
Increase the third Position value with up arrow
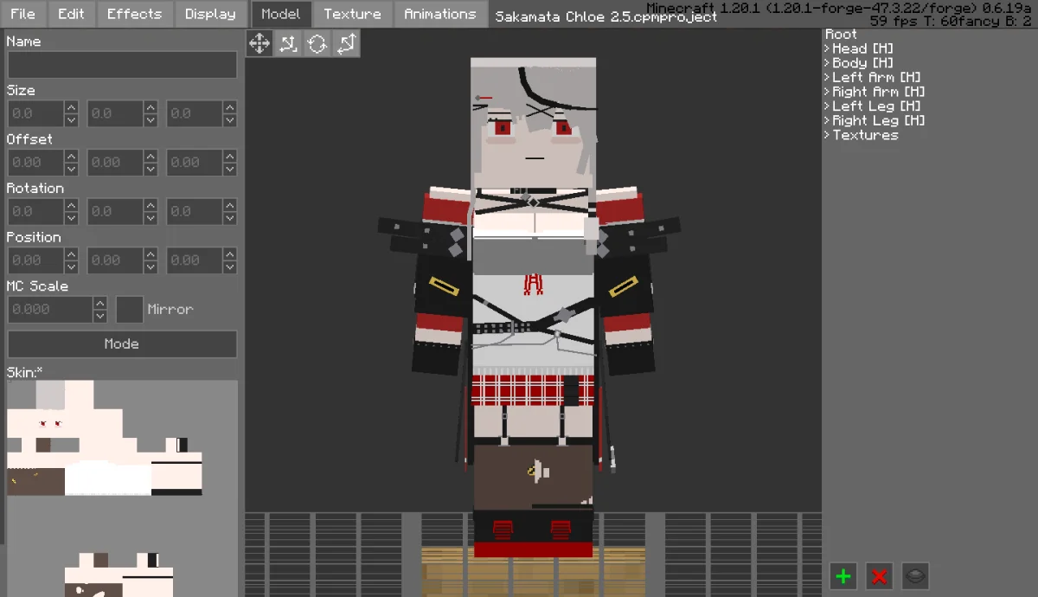(x=230, y=254)
